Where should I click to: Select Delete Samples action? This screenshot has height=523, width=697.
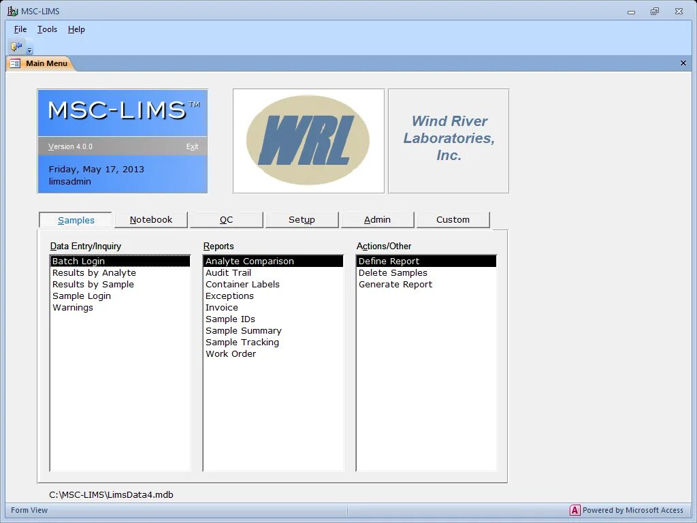tap(427, 272)
